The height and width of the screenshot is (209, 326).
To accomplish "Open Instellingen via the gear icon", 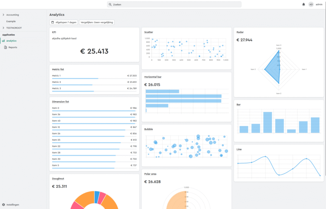I will (x=3, y=205).
